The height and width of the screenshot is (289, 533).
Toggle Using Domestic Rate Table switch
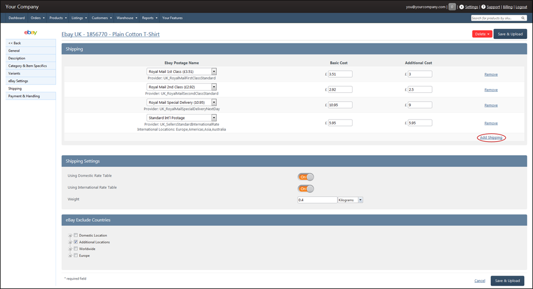(x=305, y=177)
